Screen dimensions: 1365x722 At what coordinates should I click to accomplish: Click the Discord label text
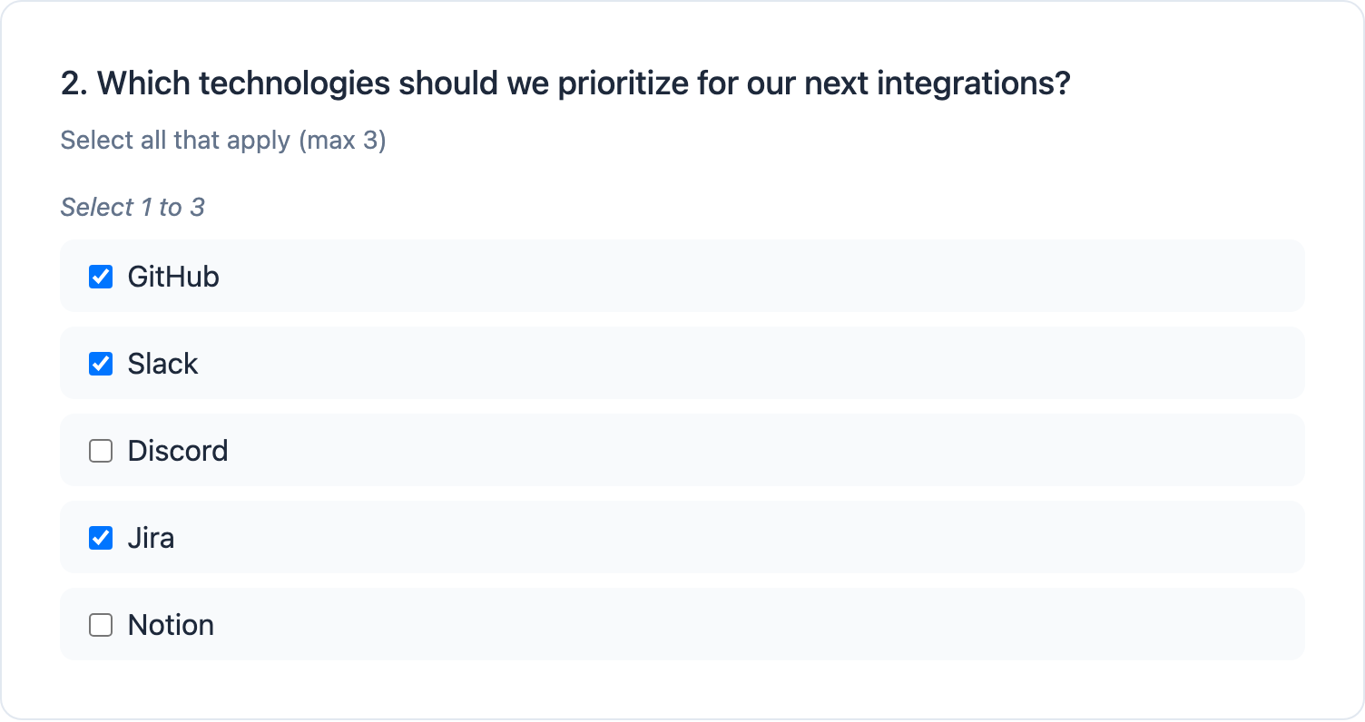[177, 450]
